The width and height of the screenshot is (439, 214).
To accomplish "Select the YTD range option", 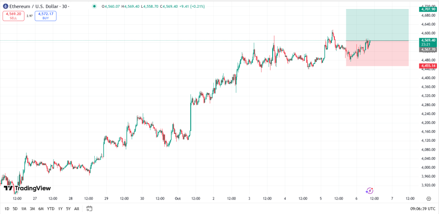I will tap(51, 208).
